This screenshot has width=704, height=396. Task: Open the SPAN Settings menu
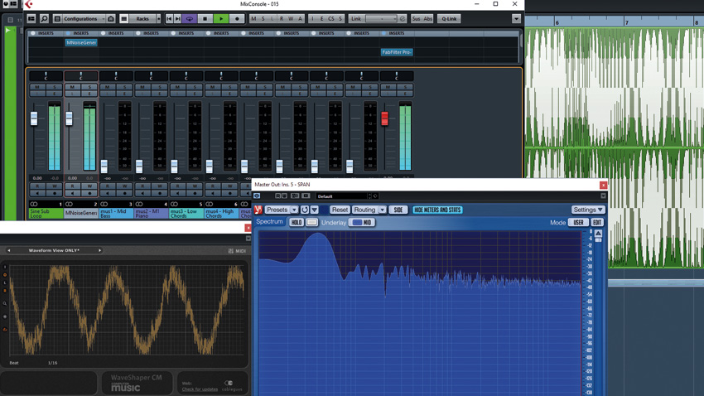point(588,210)
